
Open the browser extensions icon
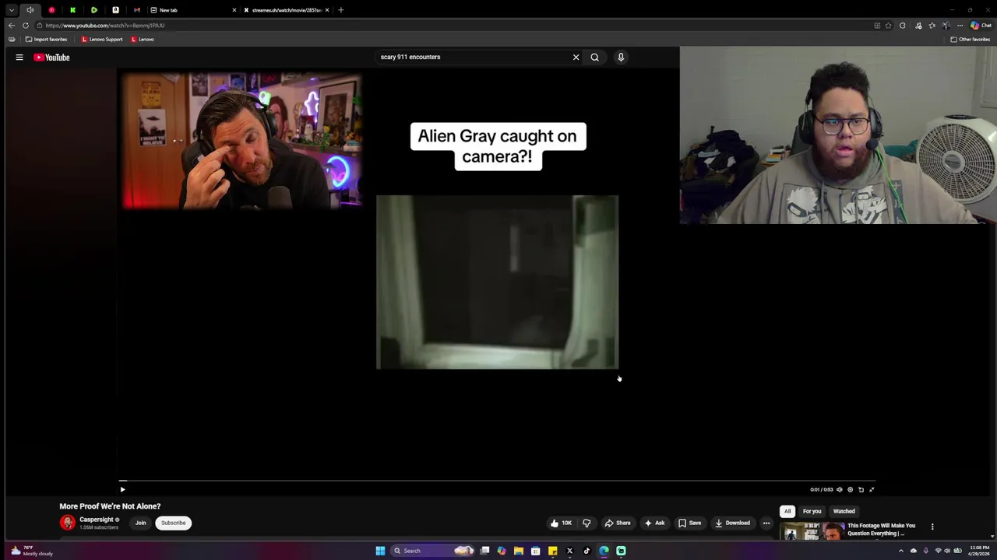tap(903, 25)
